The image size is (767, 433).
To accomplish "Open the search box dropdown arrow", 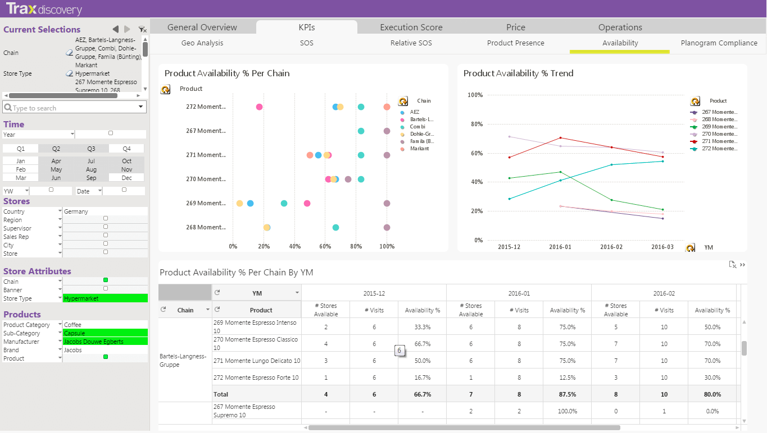I will click(140, 107).
